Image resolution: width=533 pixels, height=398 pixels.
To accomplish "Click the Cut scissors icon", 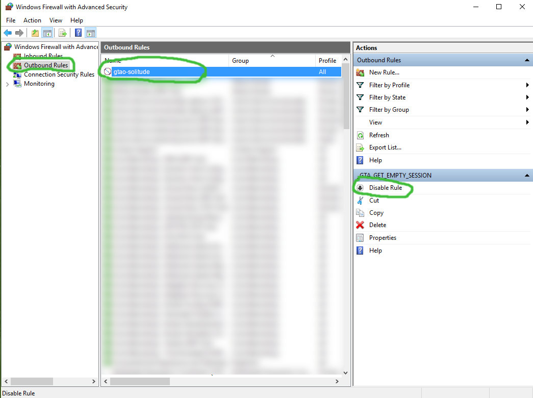I will click(x=360, y=201).
